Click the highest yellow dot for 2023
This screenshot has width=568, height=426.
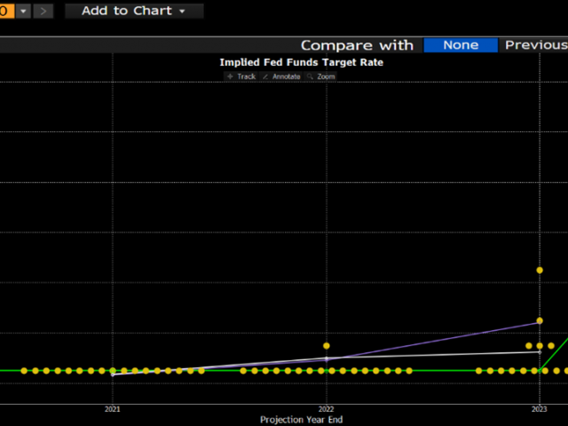(x=540, y=270)
